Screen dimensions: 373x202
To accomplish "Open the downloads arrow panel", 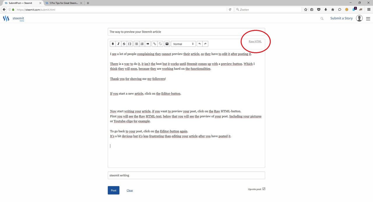I will point(326,10).
